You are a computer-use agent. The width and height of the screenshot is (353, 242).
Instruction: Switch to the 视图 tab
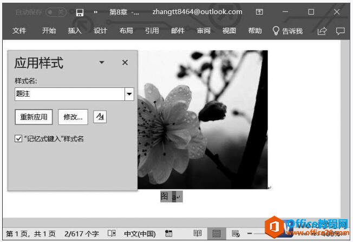[x=229, y=30]
